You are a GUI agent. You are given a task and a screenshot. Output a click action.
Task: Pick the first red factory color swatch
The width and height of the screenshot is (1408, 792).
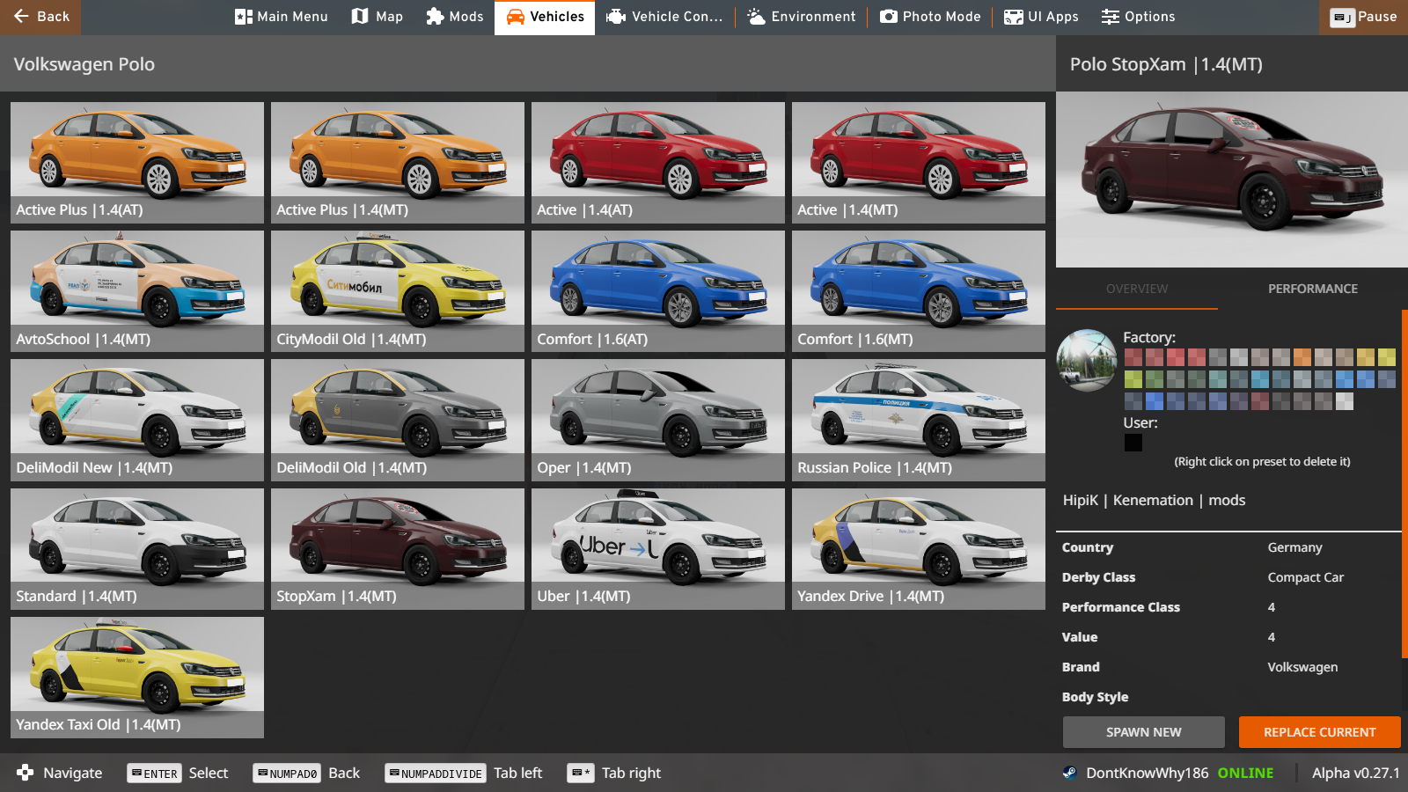pos(1133,357)
